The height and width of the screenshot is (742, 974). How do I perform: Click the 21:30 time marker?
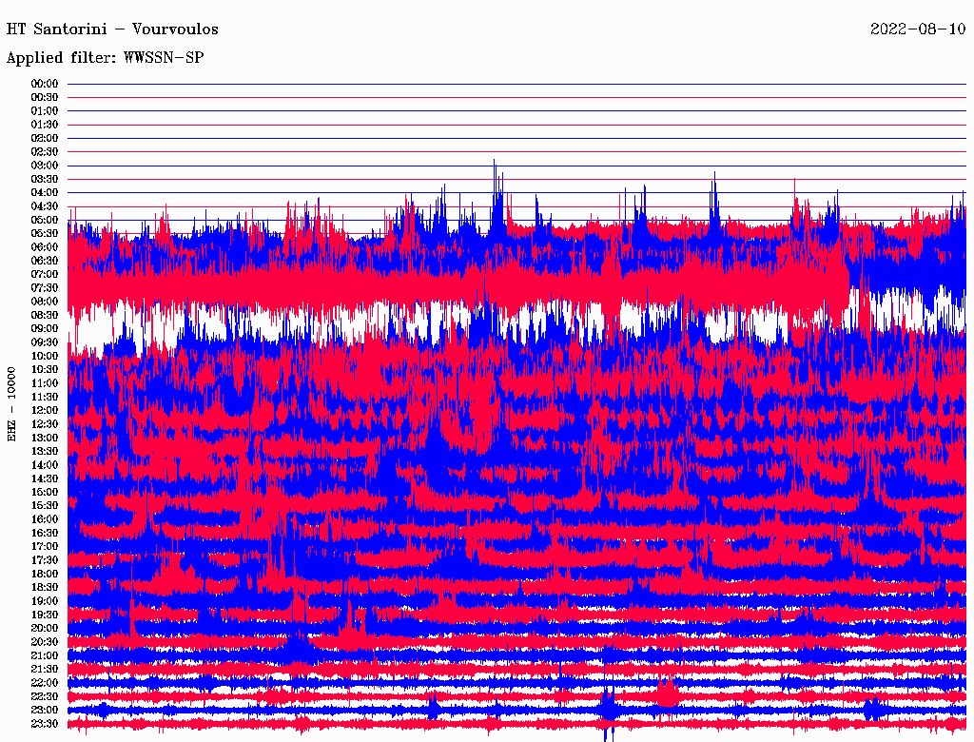tap(45, 669)
